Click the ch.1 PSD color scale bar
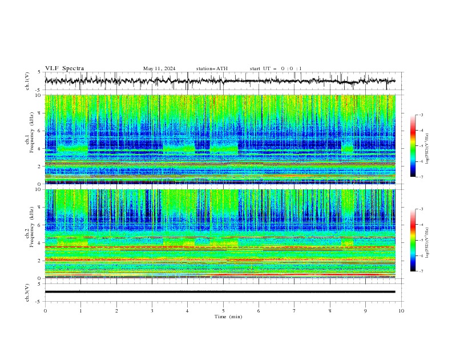Viewport: 452px width, 349px height. point(413,145)
